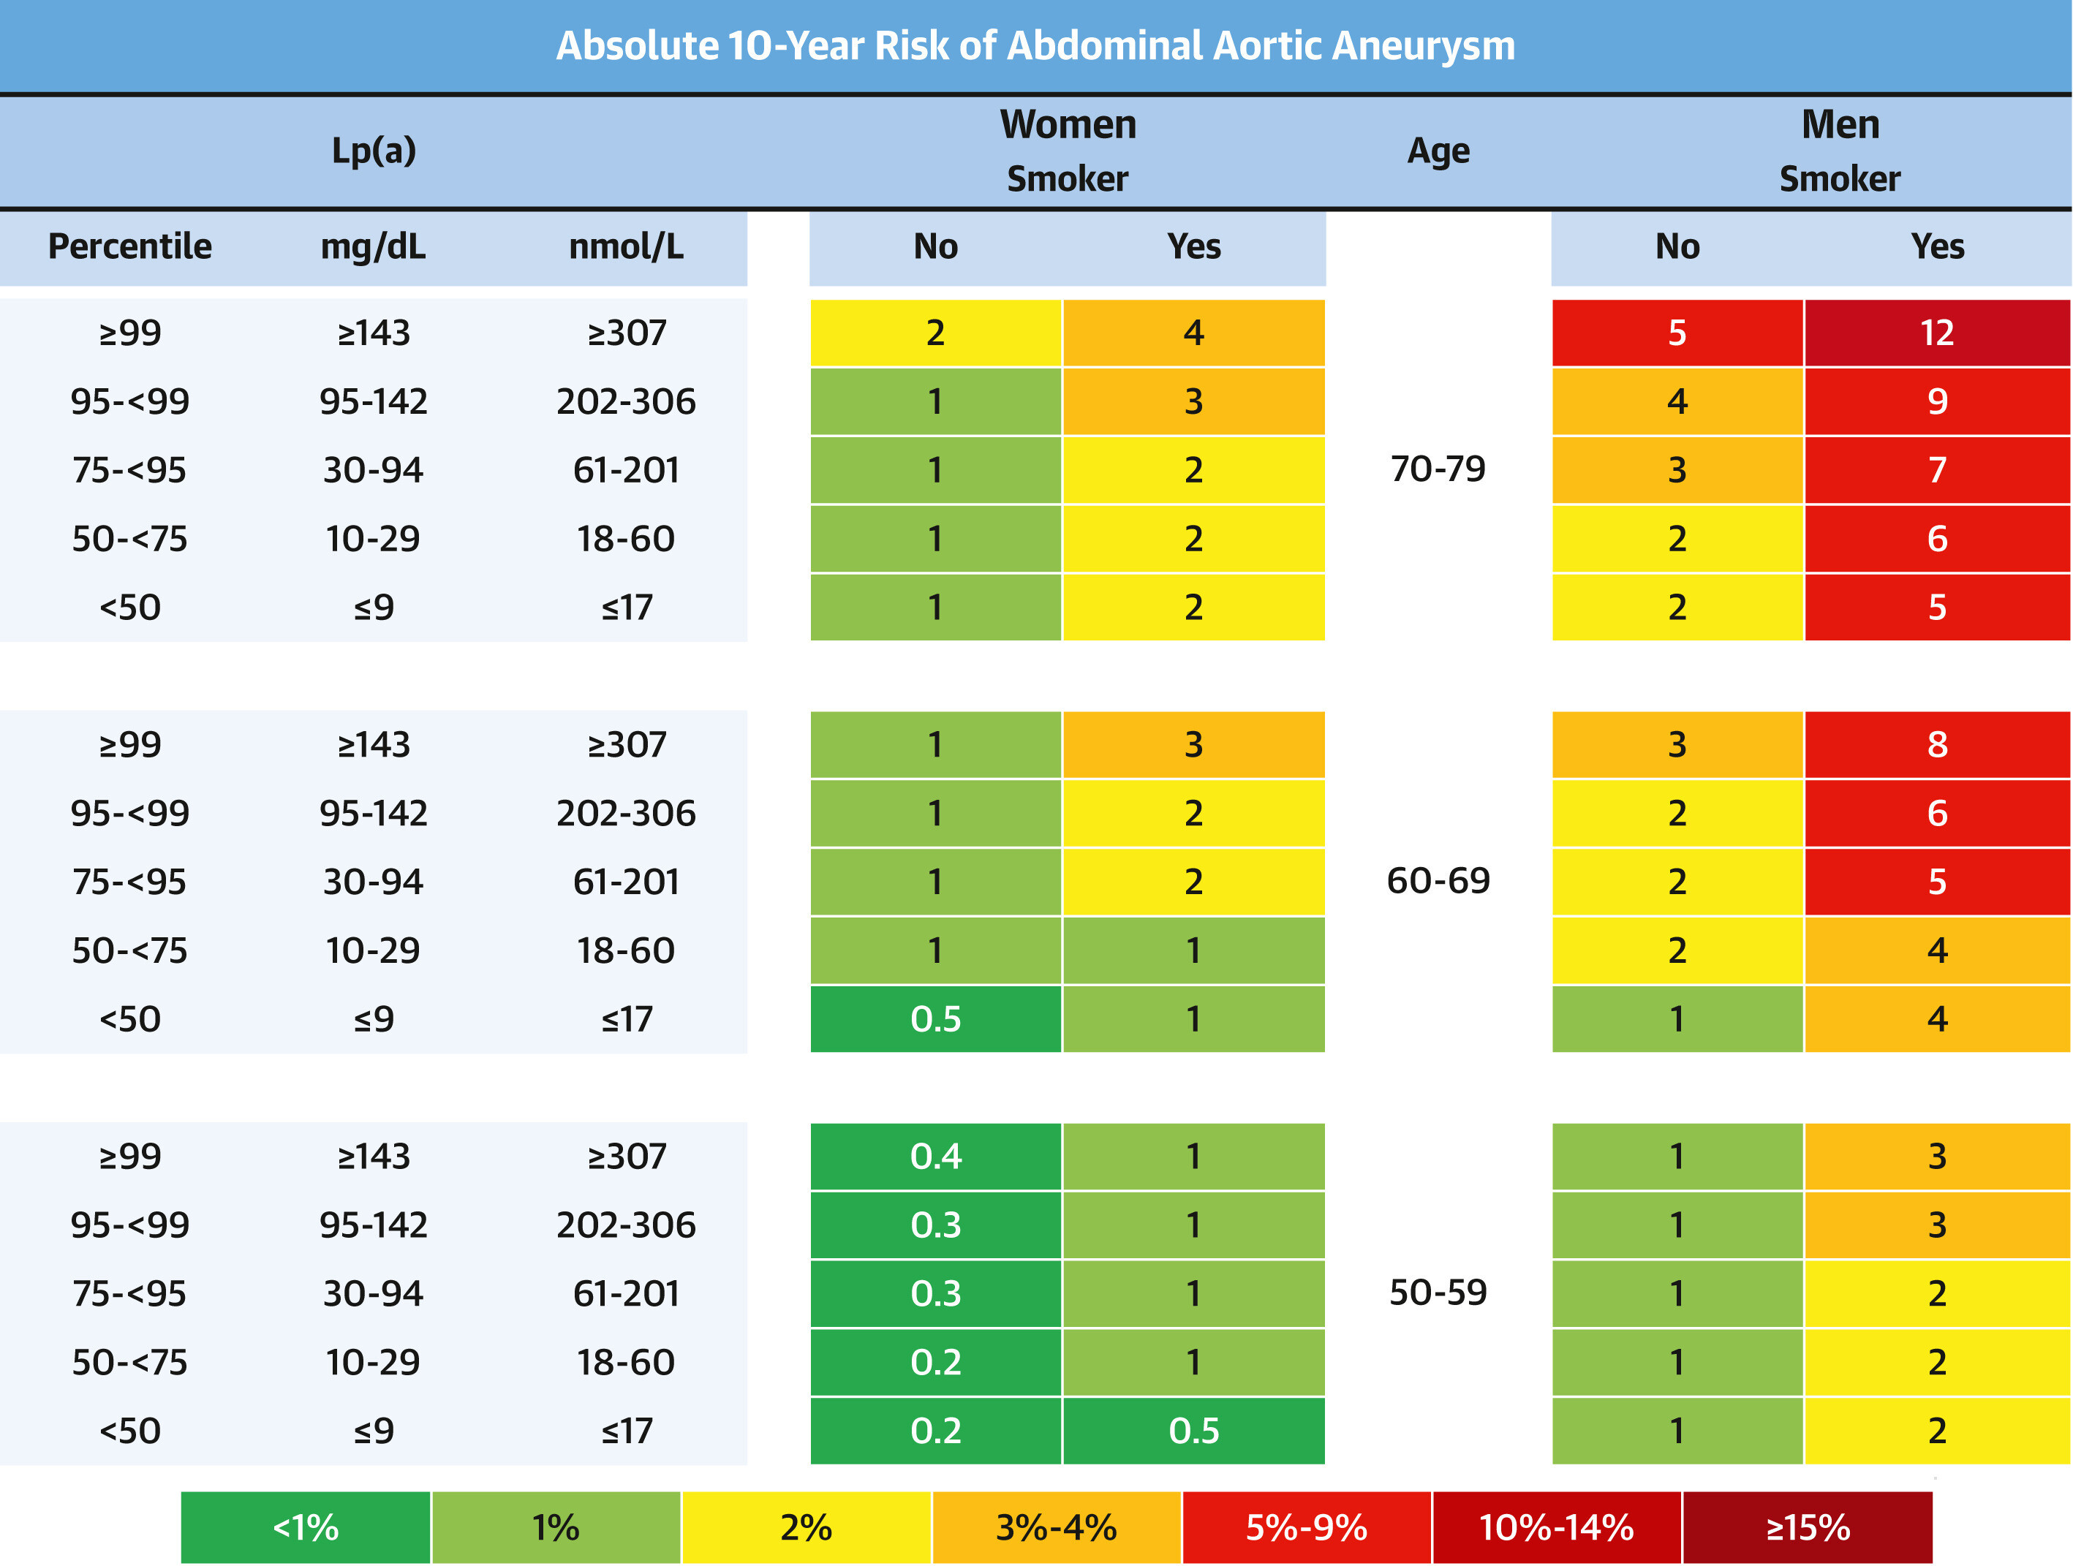This screenshot has width=2073, height=1566.
Task: Click the '9' cell for men smokers aged 70-79
Action: click(1937, 401)
